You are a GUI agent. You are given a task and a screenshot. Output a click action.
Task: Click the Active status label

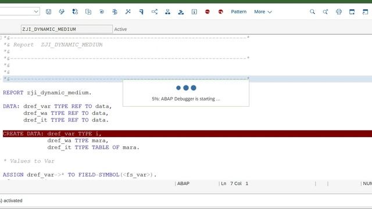point(120,29)
